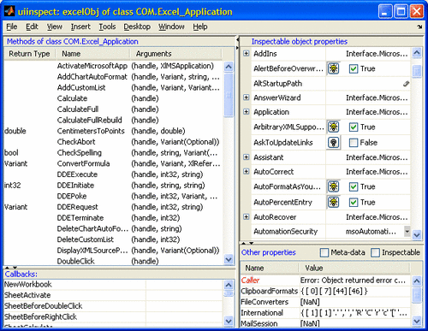Expand the Application property node
Screen dimensions: 428x331
point(247,112)
